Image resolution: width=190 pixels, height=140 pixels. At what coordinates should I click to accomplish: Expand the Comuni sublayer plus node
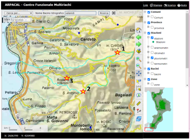pos(148,16)
